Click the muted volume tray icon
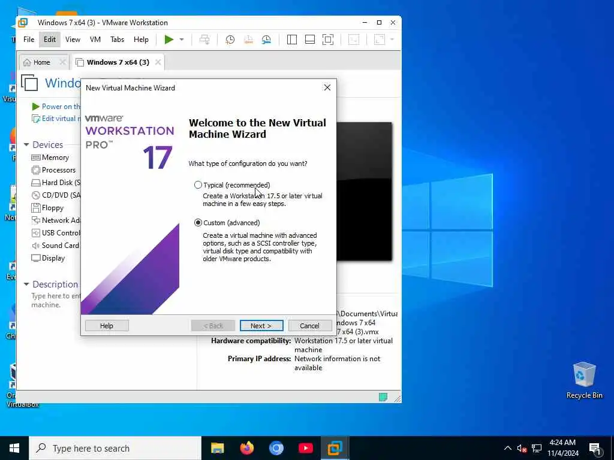The width and height of the screenshot is (614, 460). [x=522, y=448]
